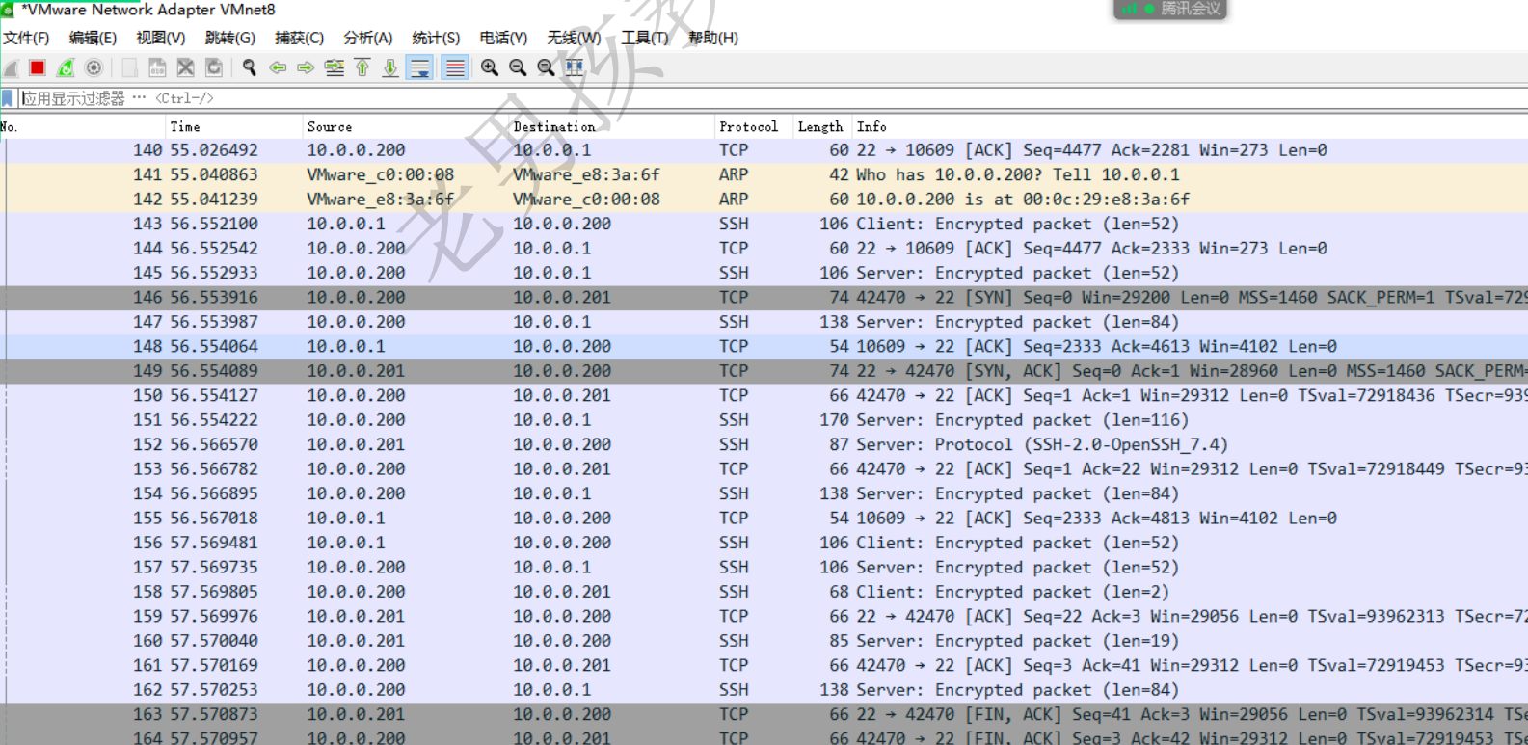Click the Info column header
This screenshot has height=745, width=1528.
1190,126
